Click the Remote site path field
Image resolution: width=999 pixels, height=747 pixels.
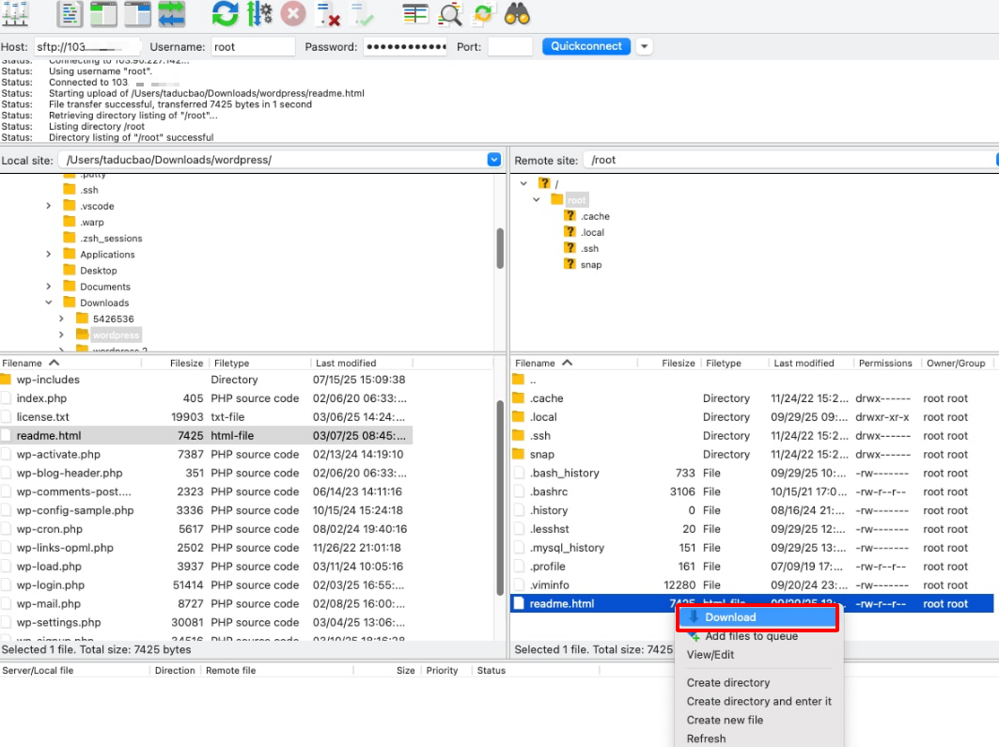point(790,160)
